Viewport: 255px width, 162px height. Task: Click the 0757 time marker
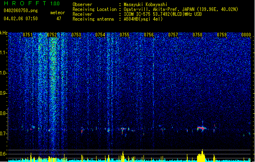173,35
